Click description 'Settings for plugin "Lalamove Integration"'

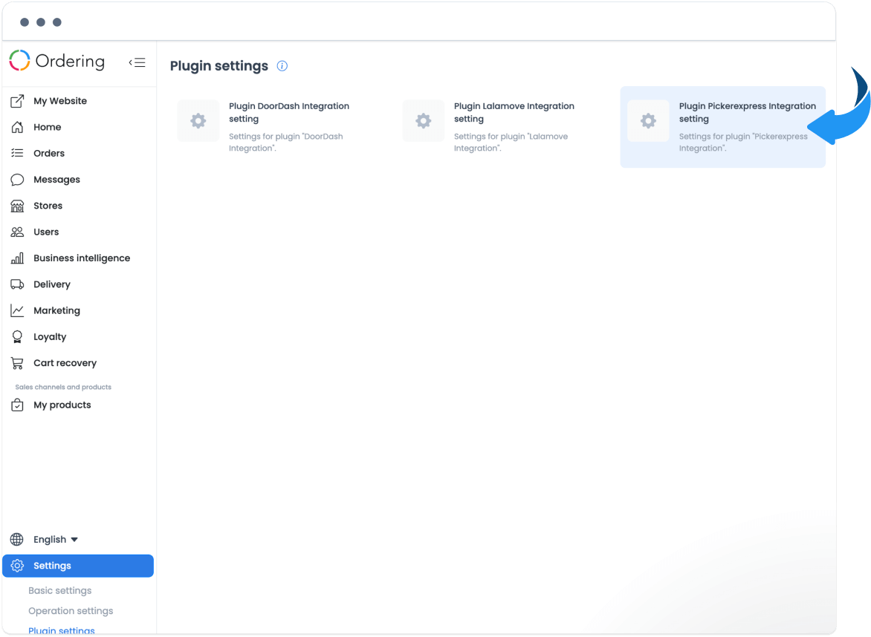point(511,142)
